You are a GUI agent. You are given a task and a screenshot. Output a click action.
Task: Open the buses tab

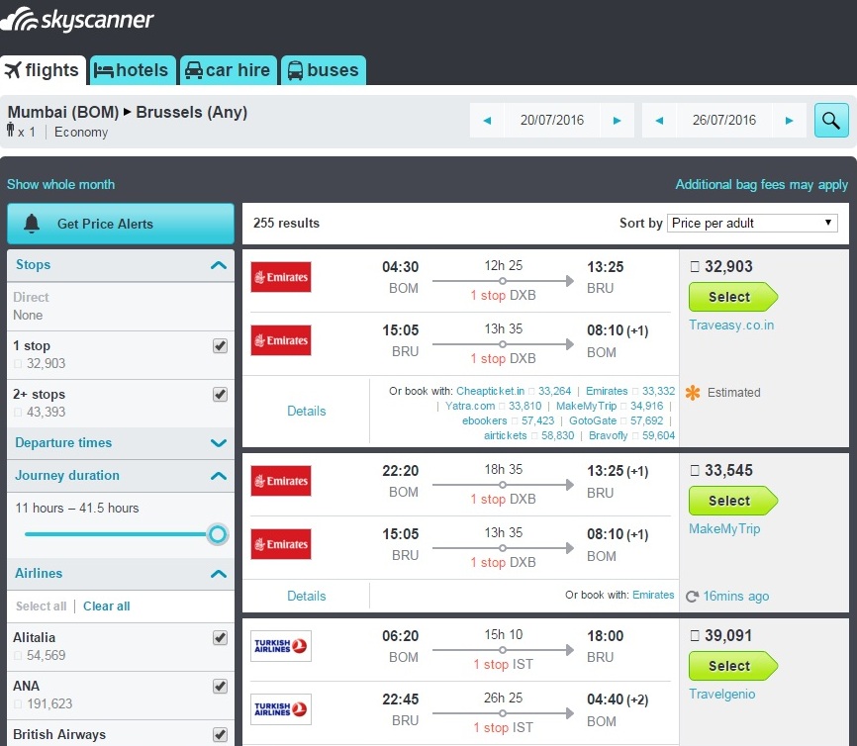(324, 70)
